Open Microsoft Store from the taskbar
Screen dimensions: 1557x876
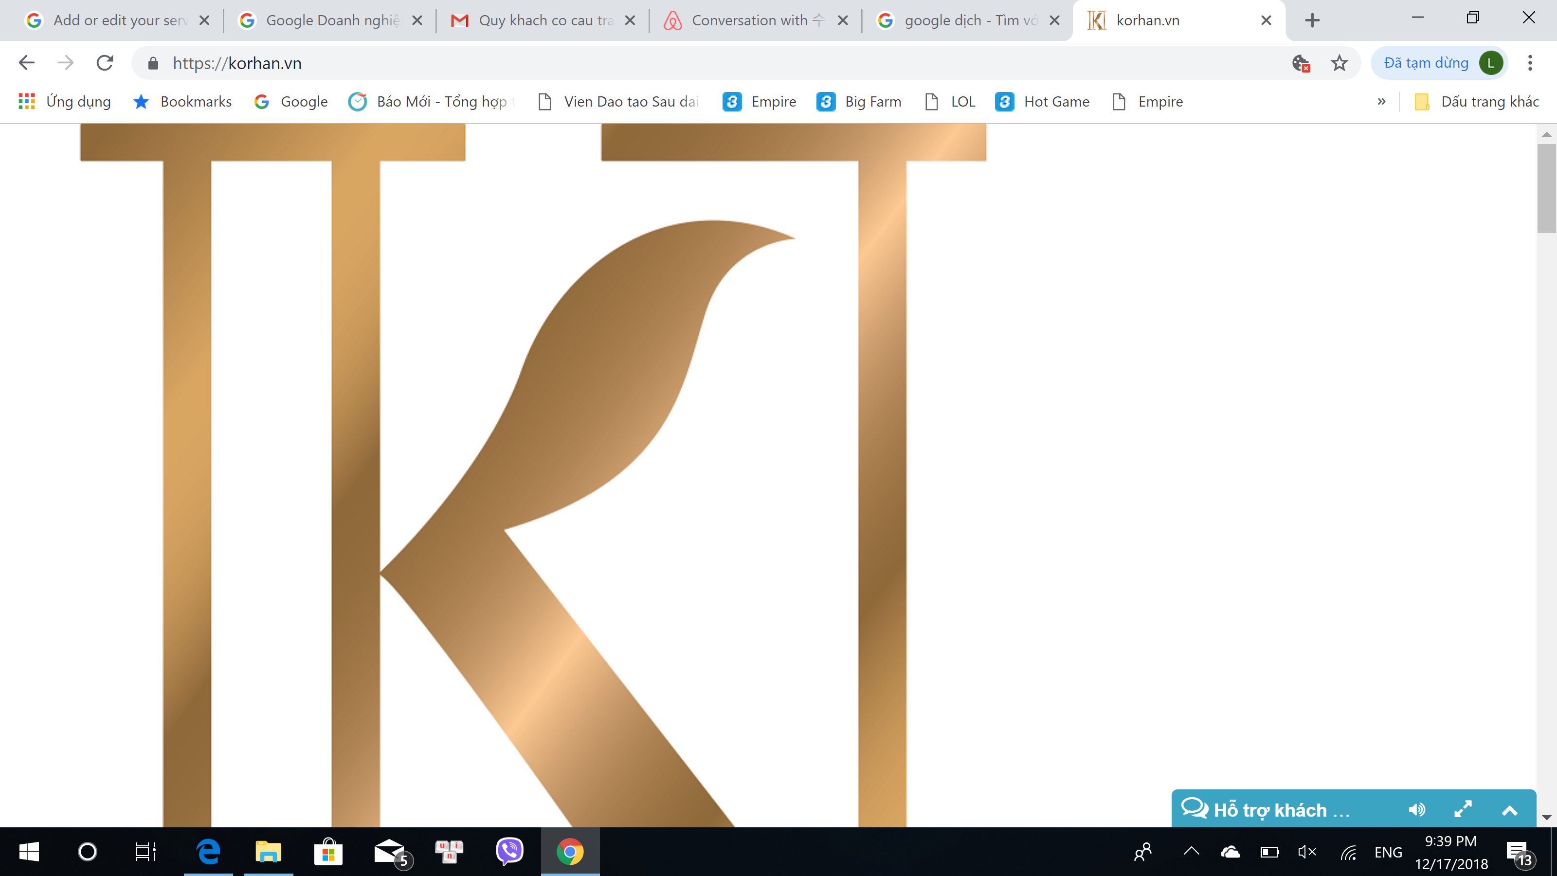328,852
